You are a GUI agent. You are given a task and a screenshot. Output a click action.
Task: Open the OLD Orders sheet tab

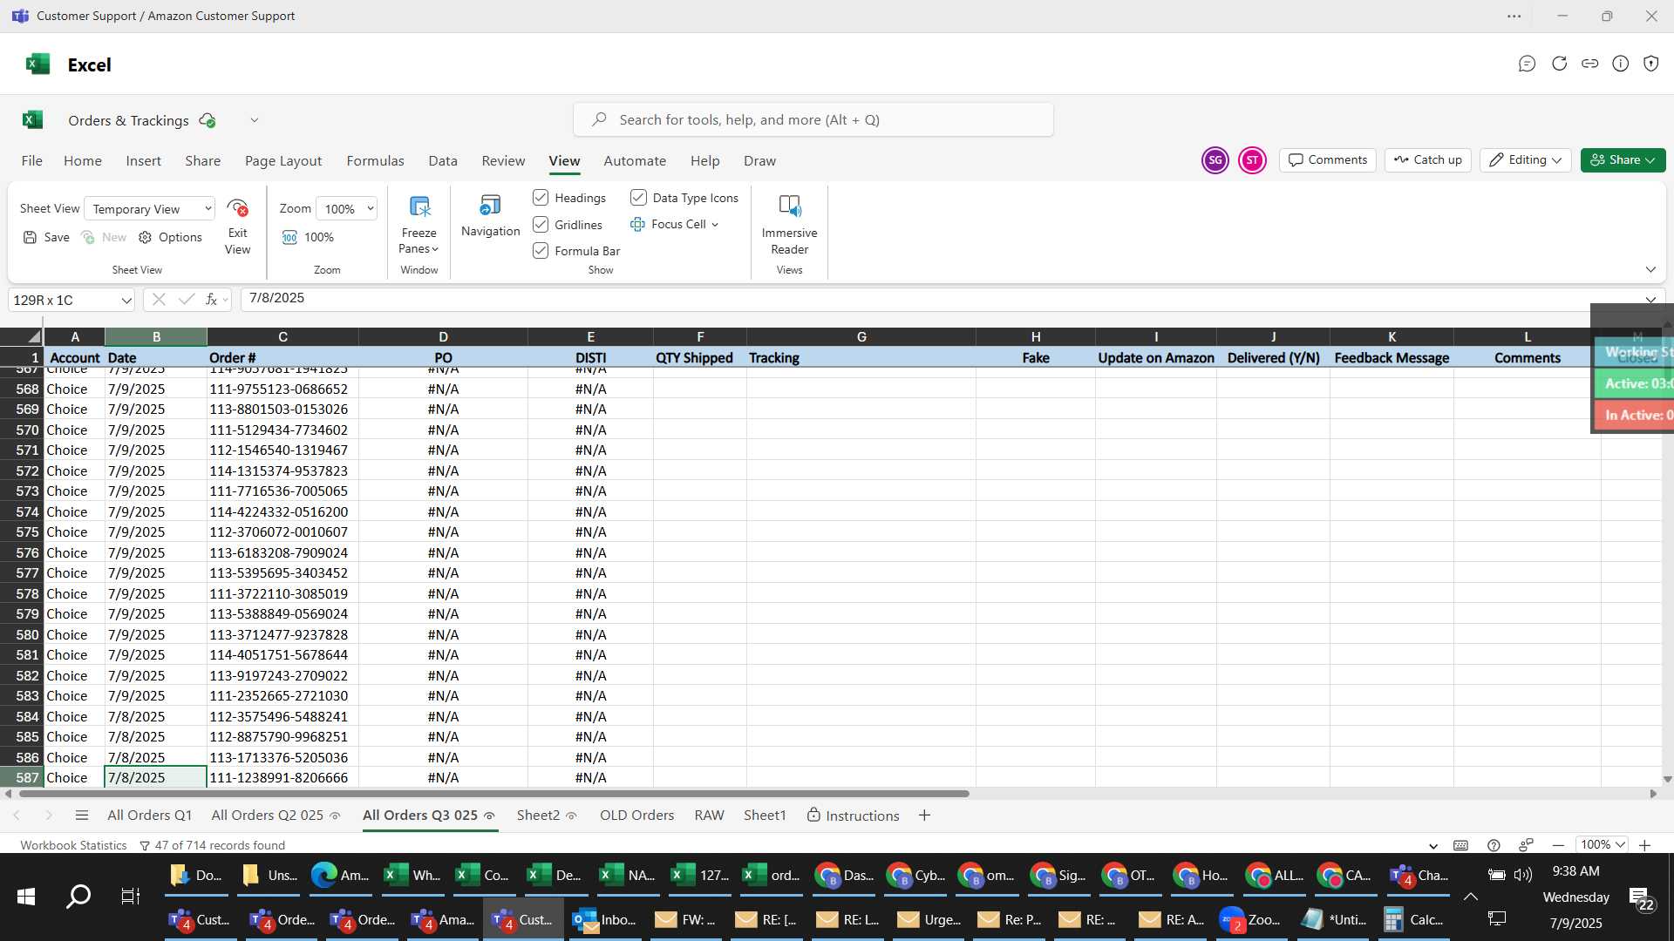[x=636, y=816]
